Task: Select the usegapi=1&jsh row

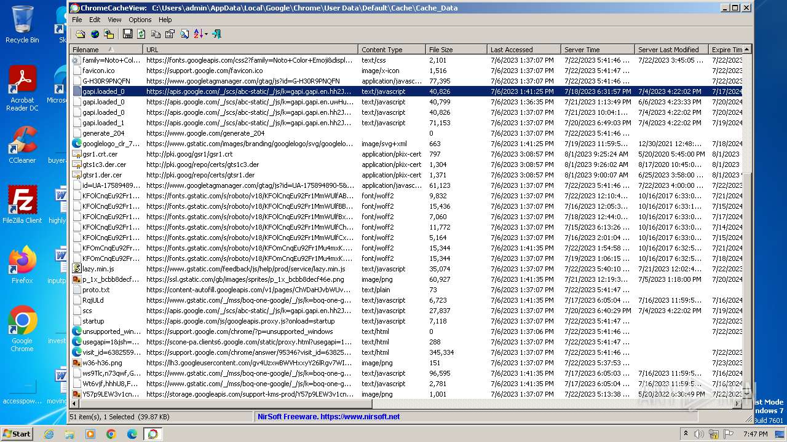Action: point(406,342)
